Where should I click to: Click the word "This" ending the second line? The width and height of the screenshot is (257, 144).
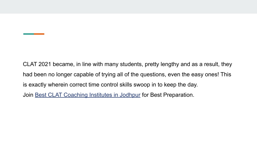pyautogui.click(x=226, y=74)
